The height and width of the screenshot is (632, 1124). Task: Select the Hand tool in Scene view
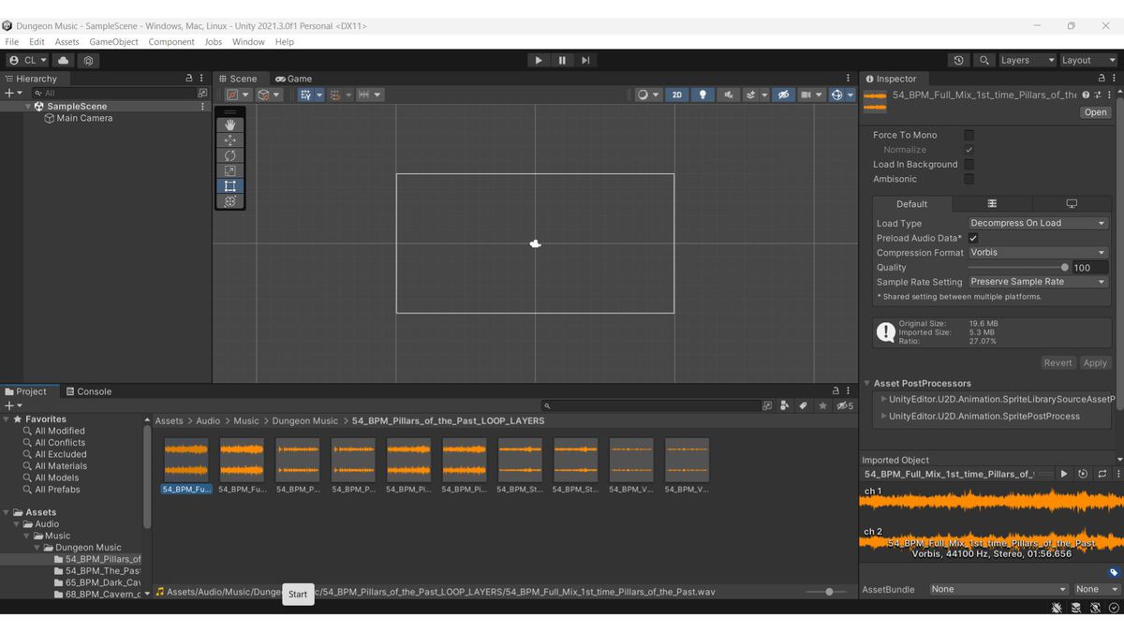click(x=230, y=125)
